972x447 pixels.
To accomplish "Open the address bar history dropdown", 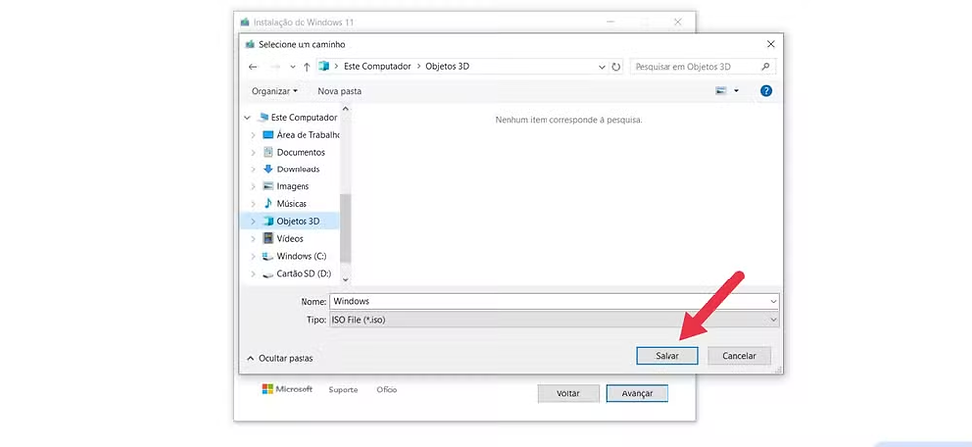I will tap(602, 66).
